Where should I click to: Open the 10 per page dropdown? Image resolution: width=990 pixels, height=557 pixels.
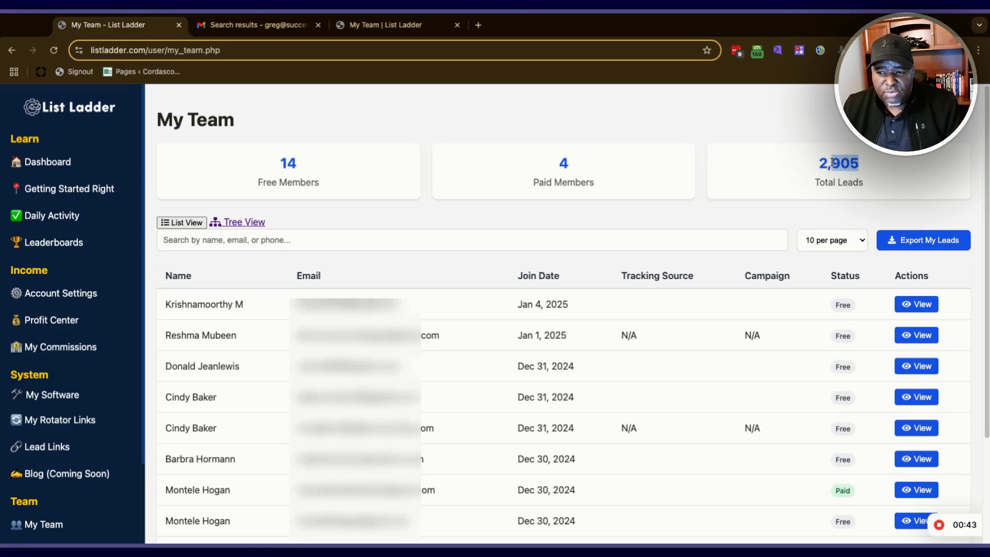pos(832,240)
